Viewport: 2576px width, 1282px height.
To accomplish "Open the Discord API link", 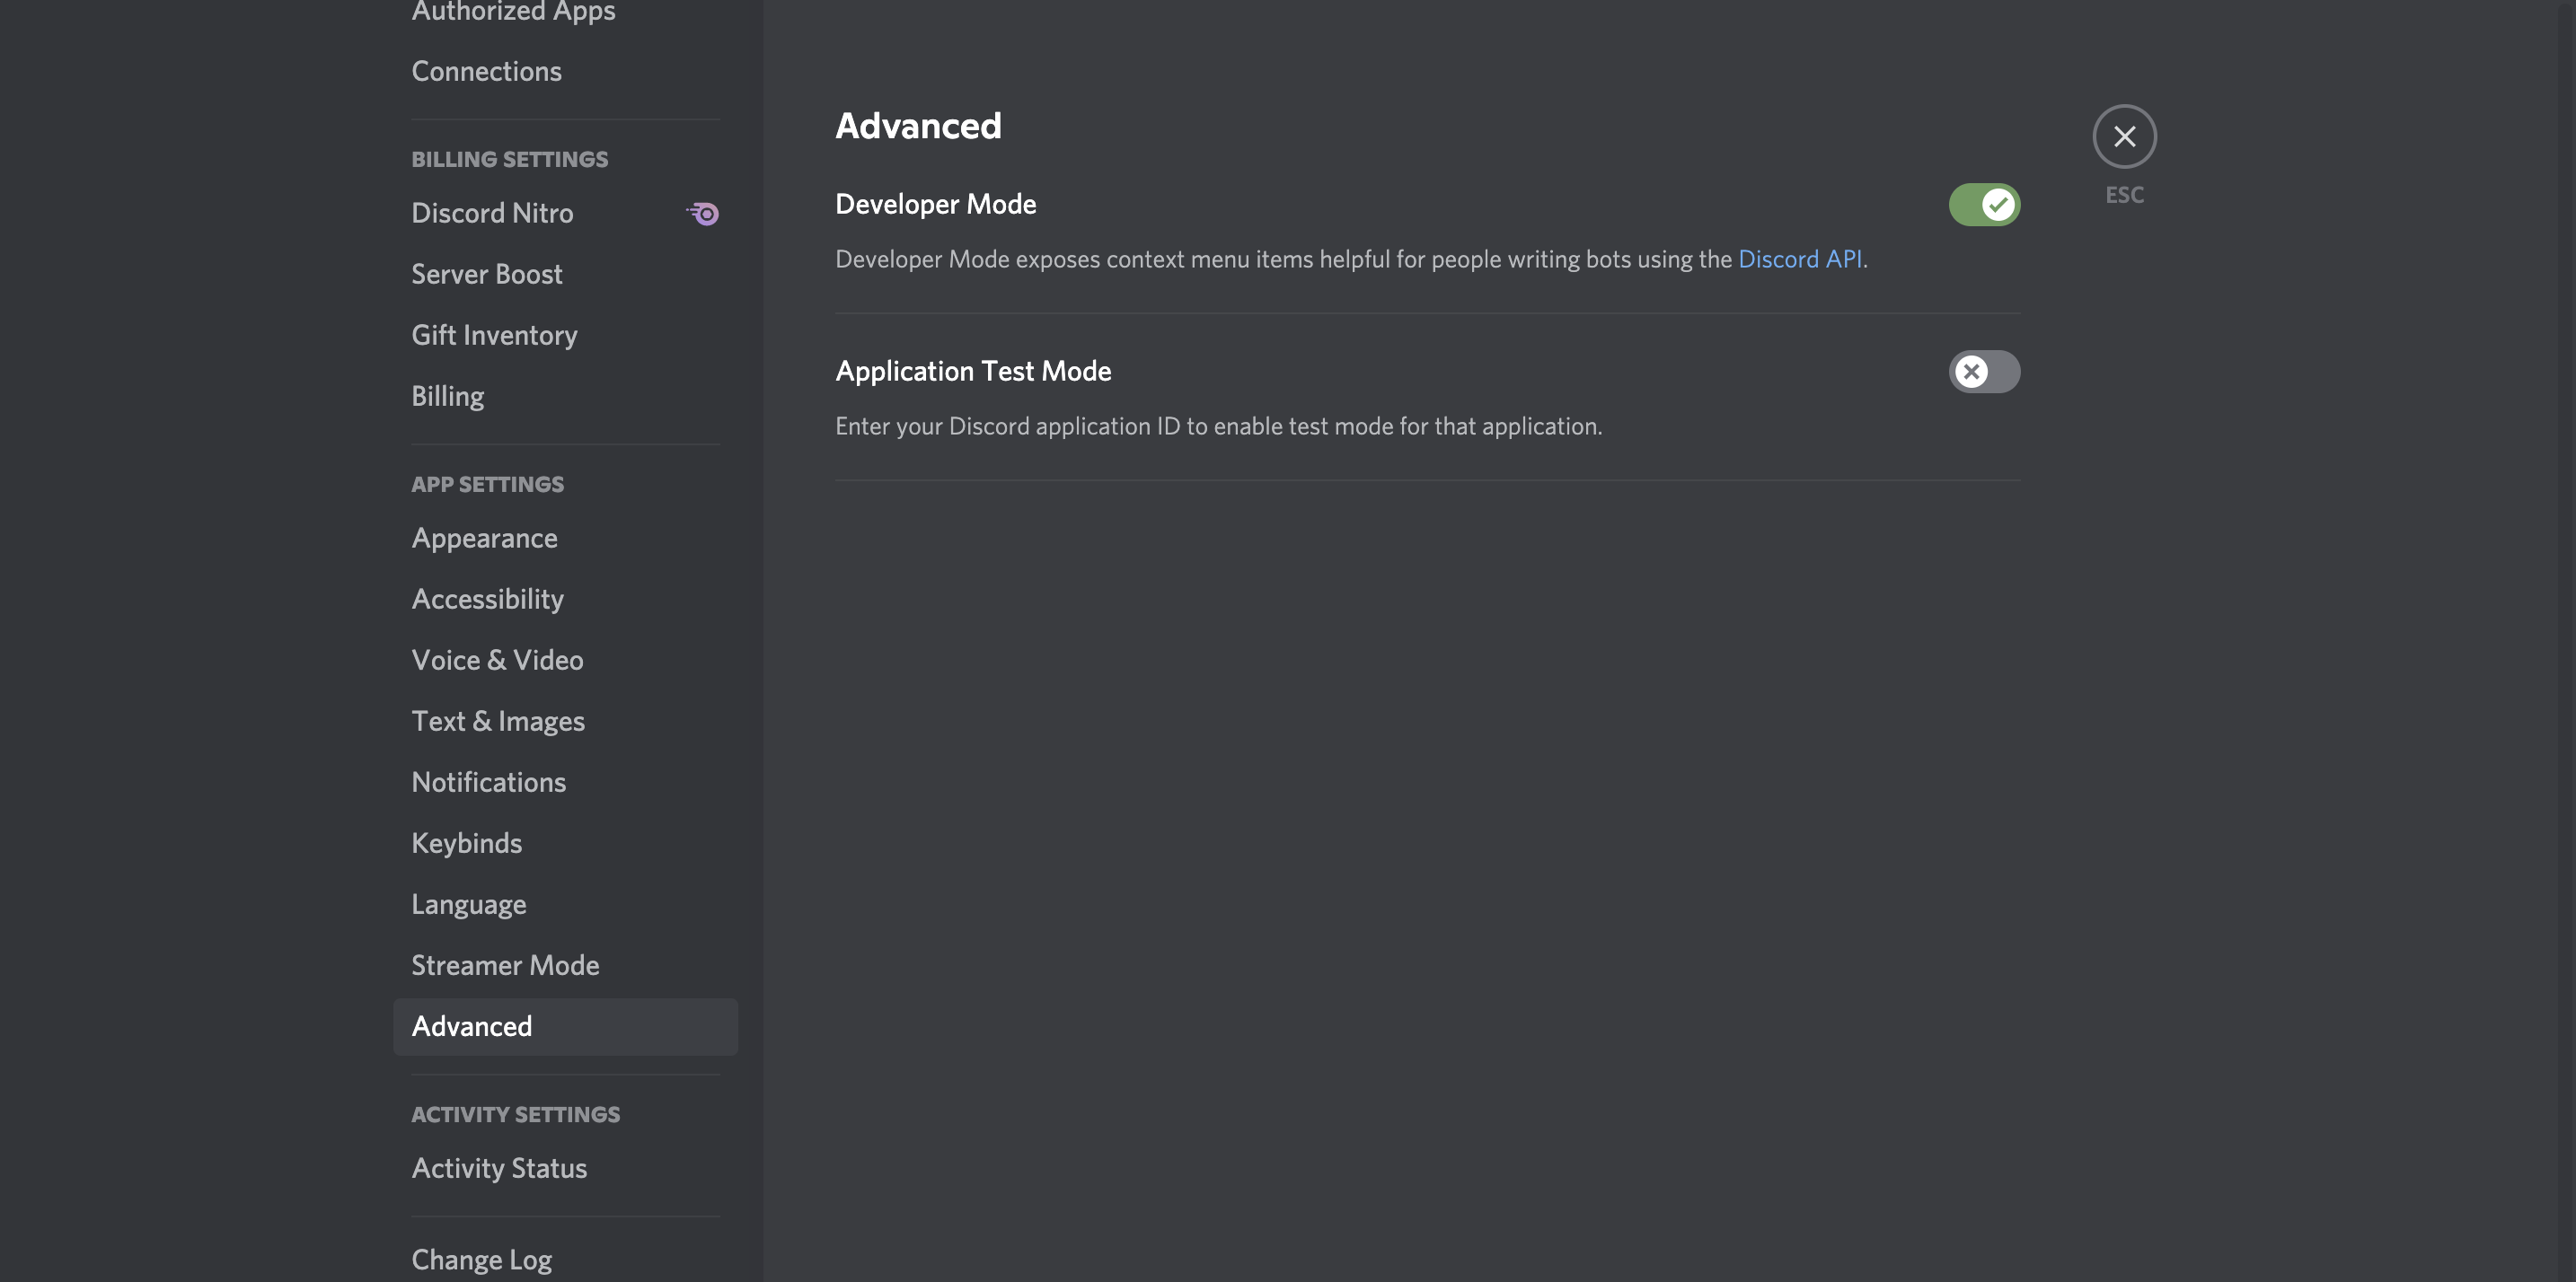I will (x=1799, y=259).
